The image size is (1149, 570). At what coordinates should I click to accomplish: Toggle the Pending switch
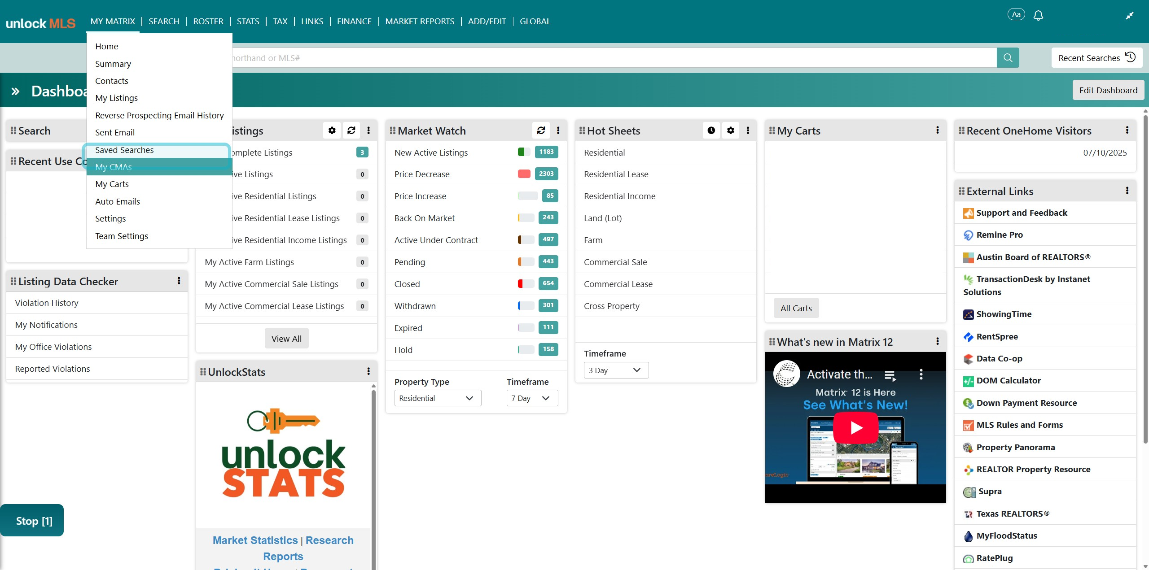tap(526, 262)
